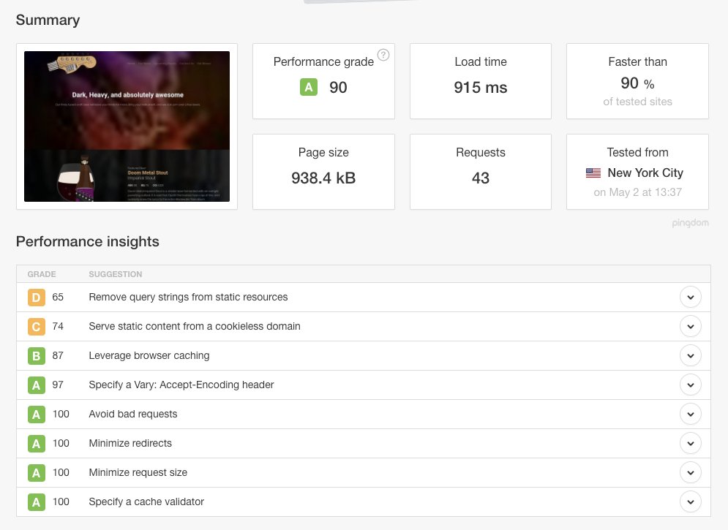Image resolution: width=728 pixels, height=530 pixels.
Task: Expand the Minimize redirects chevron
Action: pyautogui.click(x=690, y=444)
